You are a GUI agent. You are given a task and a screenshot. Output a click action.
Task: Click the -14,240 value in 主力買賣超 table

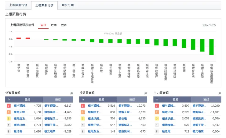tap(215, 106)
